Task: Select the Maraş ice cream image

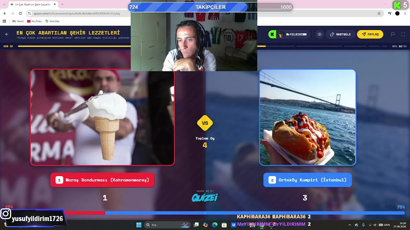Action: (x=102, y=118)
